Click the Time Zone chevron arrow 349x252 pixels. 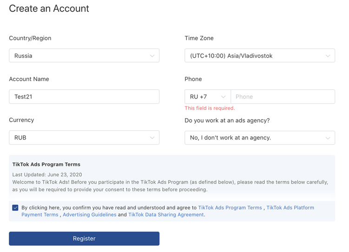[328, 56]
